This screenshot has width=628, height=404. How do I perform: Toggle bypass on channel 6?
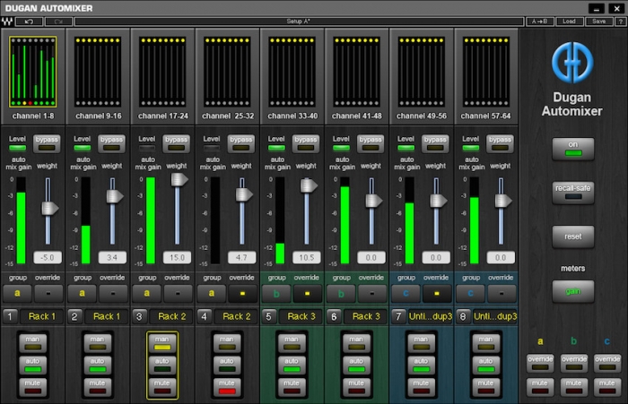[x=371, y=143]
